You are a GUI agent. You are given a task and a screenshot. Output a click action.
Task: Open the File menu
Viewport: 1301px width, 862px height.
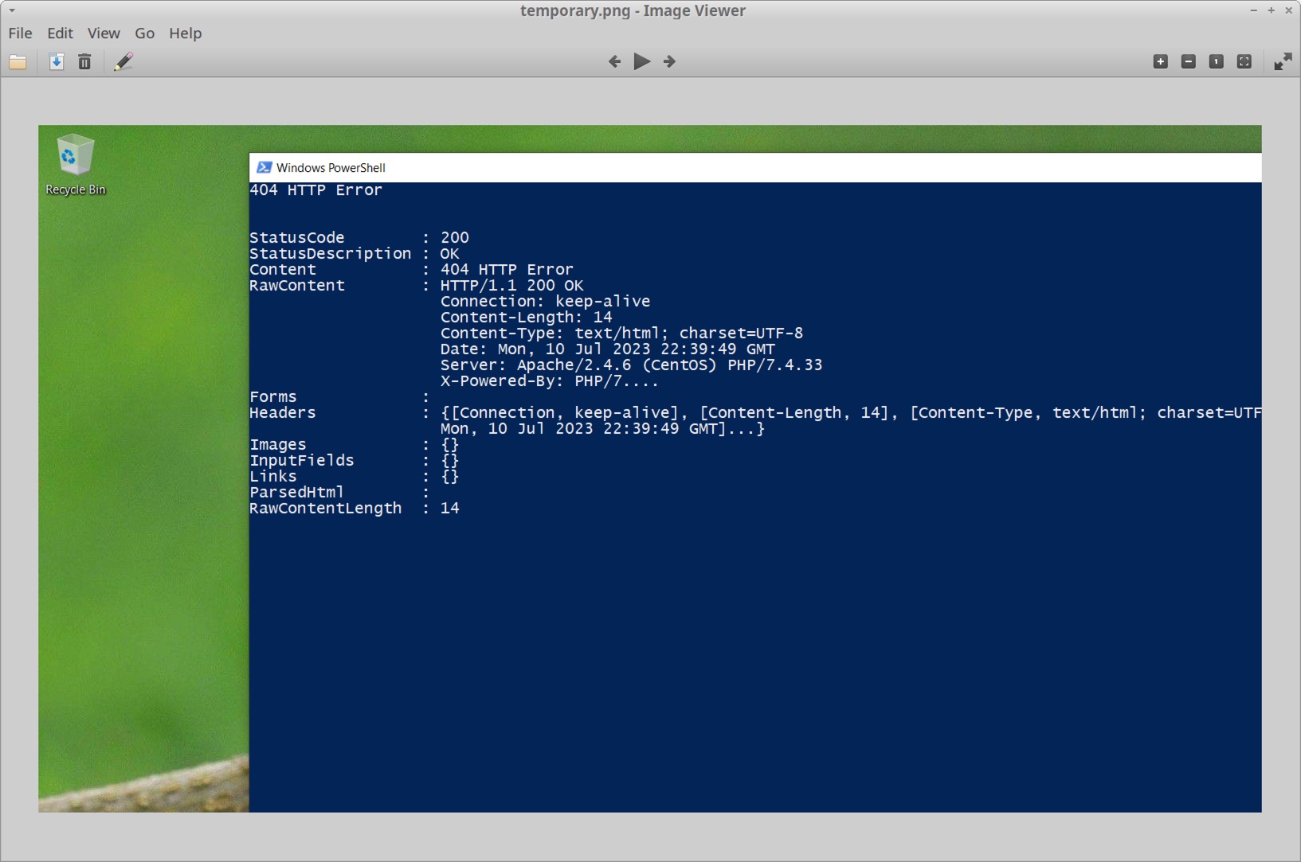click(20, 33)
